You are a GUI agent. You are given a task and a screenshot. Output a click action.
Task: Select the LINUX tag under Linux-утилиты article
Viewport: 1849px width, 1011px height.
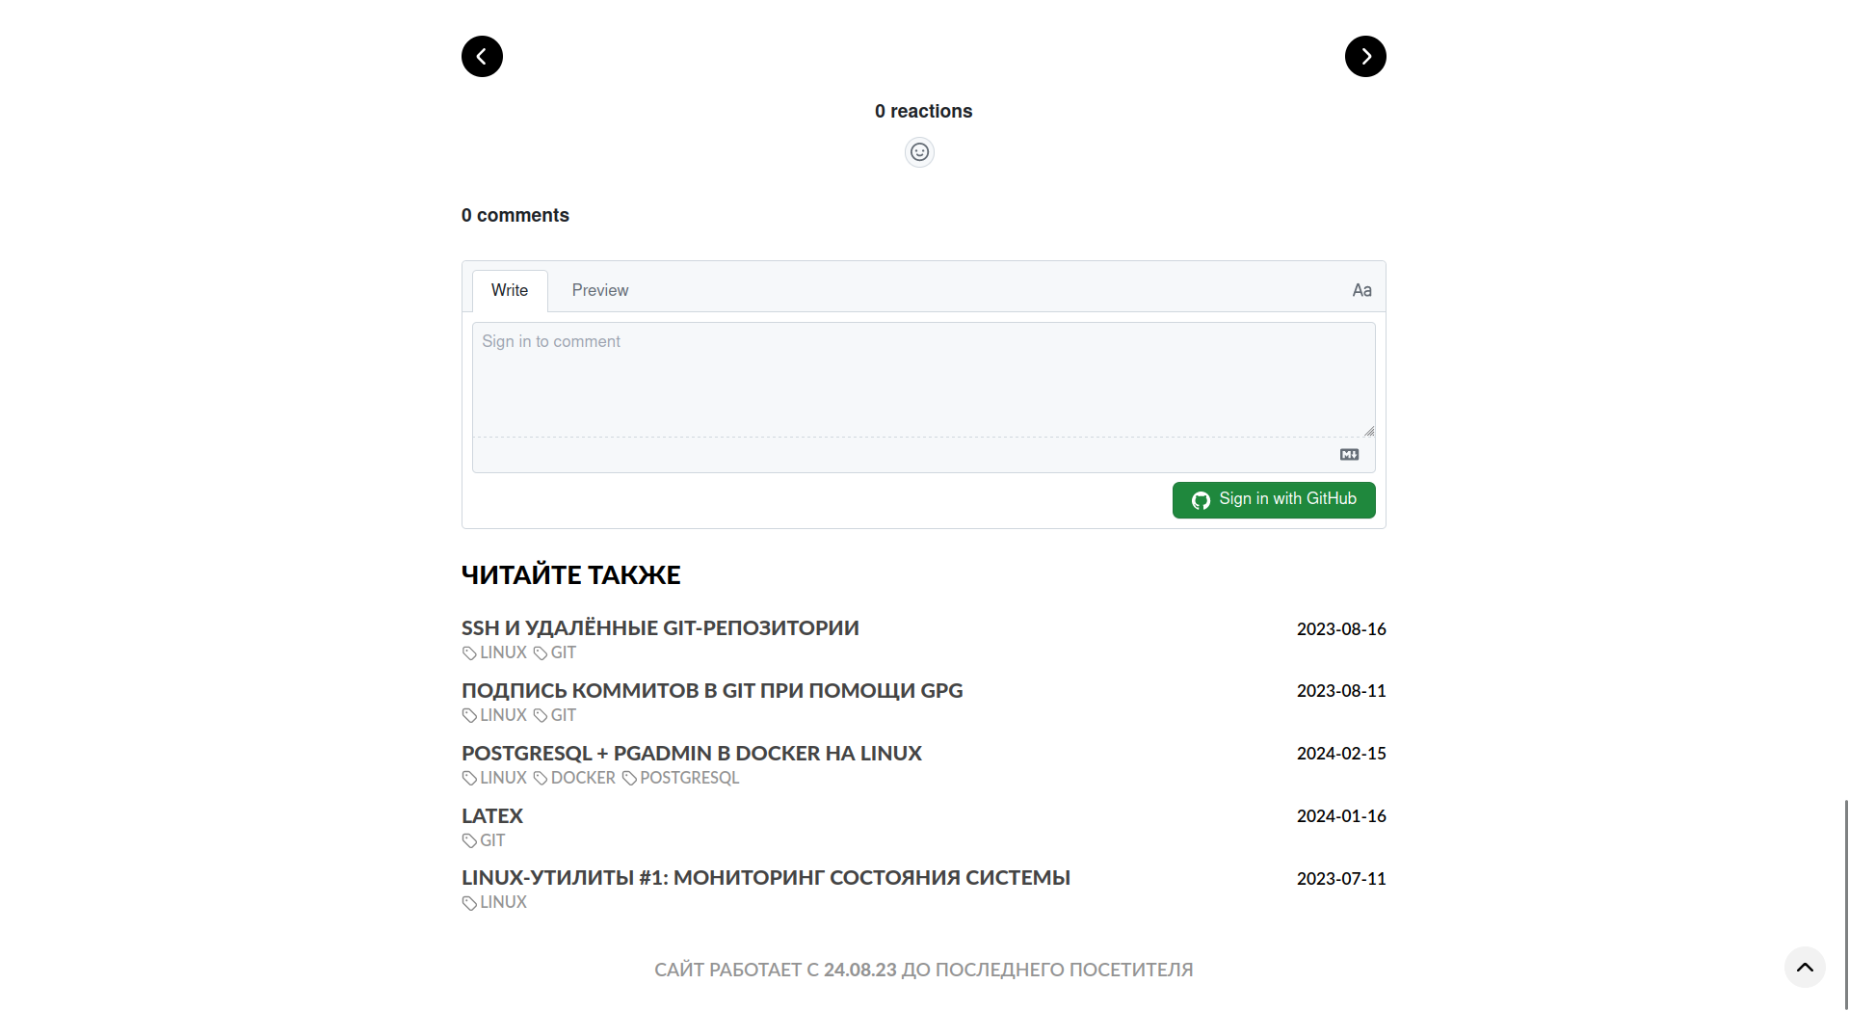pos(494,902)
